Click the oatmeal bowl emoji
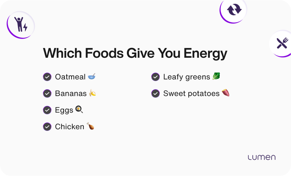The width and height of the screenshot is (291, 176). pyautogui.click(x=92, y=77)
